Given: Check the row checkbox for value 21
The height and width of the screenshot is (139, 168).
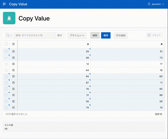Looking at the screenshot, I should [x=6, y=95].
